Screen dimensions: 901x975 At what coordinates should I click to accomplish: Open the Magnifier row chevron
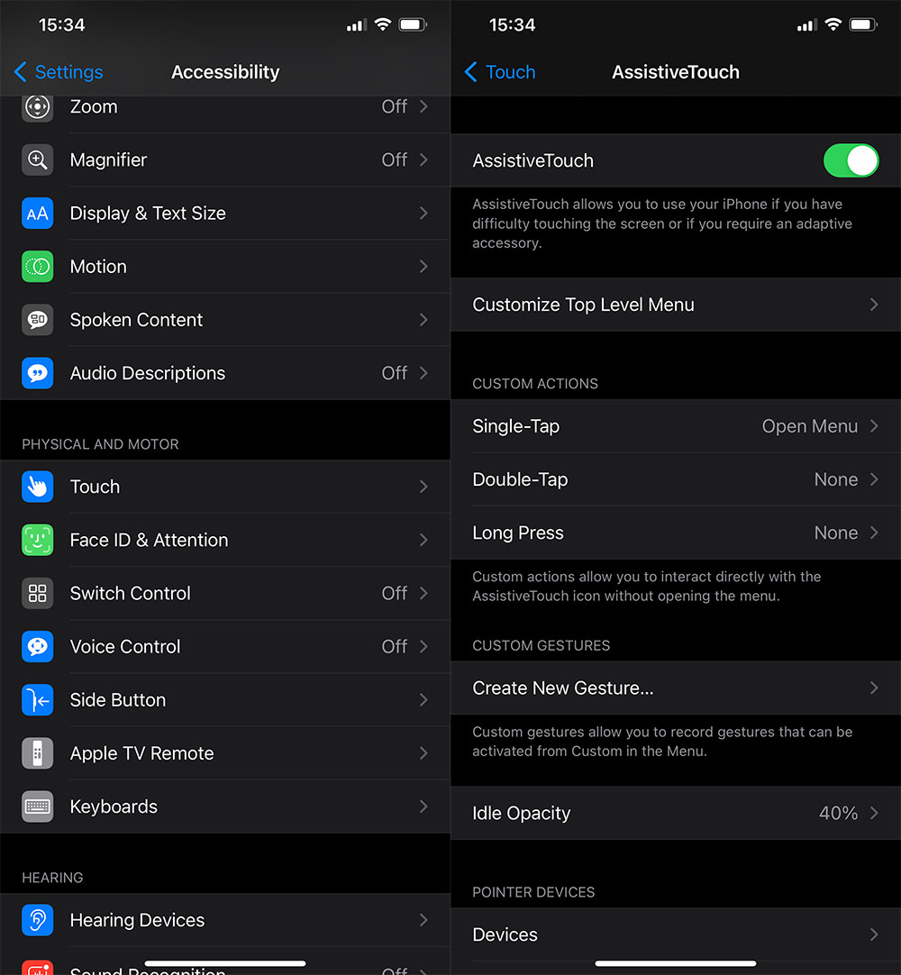[423, 159]
